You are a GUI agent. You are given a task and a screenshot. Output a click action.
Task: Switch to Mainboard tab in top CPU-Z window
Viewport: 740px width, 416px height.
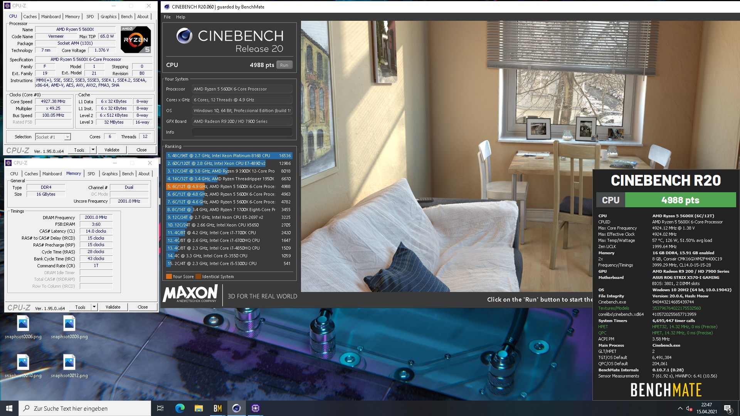click(51, 17)
